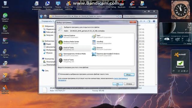
Task: Open address bar history dropdown in Explorer
Action: [x=117, y=16]
